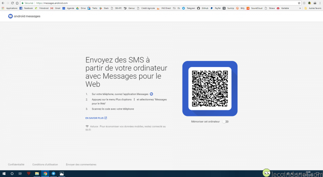Open the Gmail bookmark

(x=55, y=8)
